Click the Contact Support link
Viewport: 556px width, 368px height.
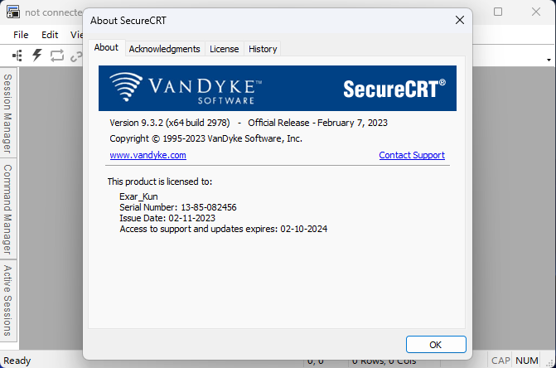coord(412,155)
